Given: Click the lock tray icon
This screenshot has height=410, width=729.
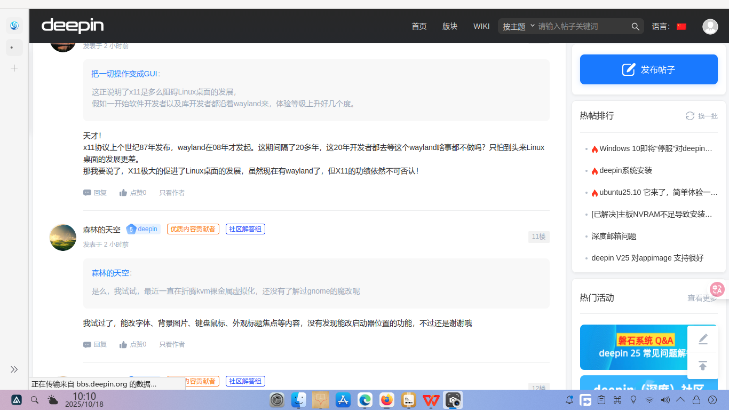Looking at the screenshot, I should pos(696,400).
